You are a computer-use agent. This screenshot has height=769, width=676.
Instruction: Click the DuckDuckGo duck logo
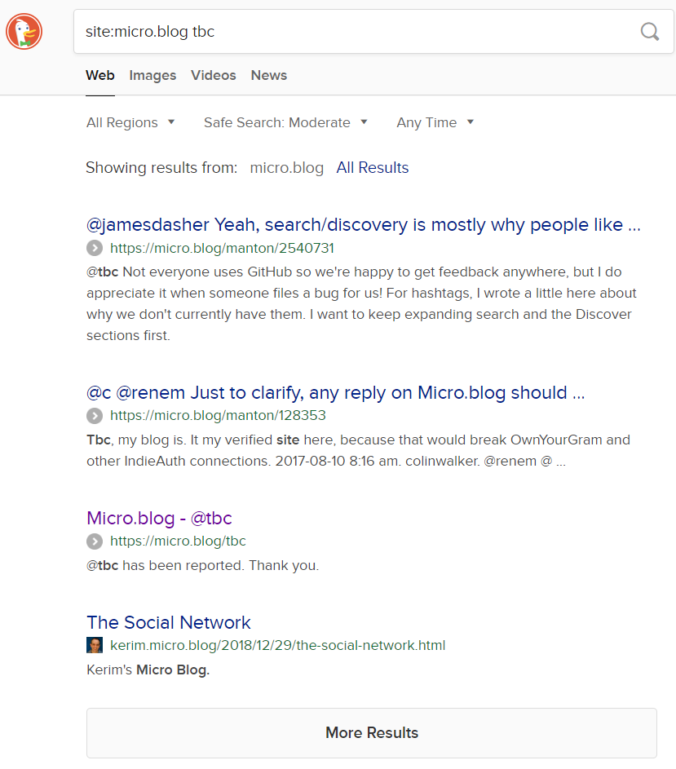[24, 32]
